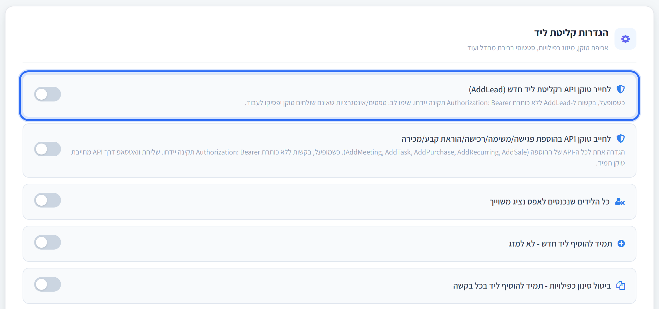Screen dimensions: 659x309
Task: Select the לחייב טוקן API בהוספת פגישה/משימה label
Action: [506, 139]
